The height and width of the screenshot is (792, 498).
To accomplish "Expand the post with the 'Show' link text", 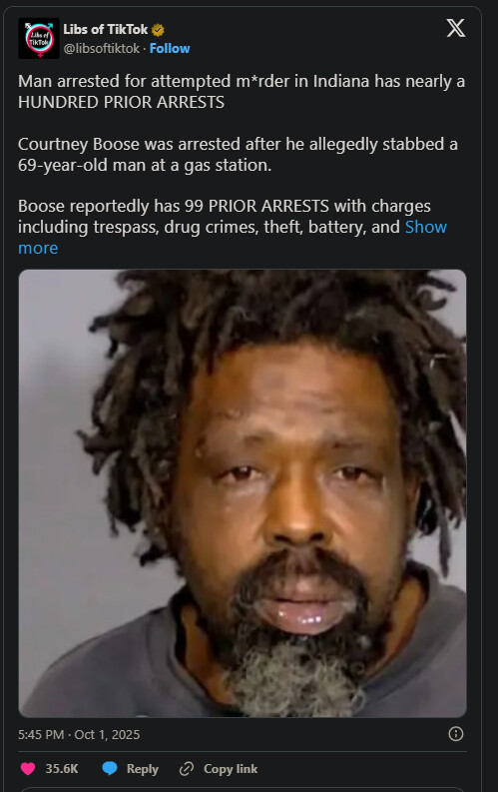I will pos(426,227).
